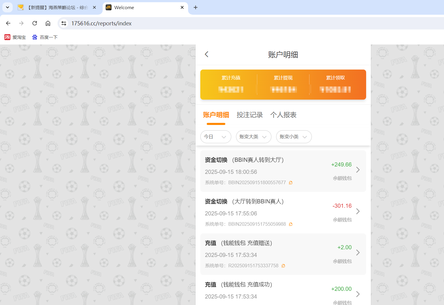Open details of the +249.66 资金切换 record
Viewport: 444px width, 305px height.
click(x=358, y=170)
